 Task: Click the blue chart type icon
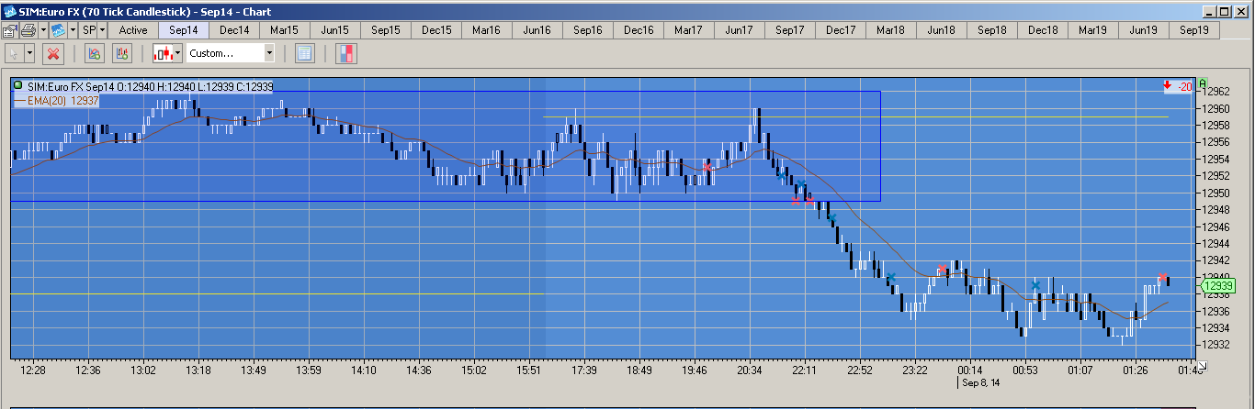click(x=57, y=30)
